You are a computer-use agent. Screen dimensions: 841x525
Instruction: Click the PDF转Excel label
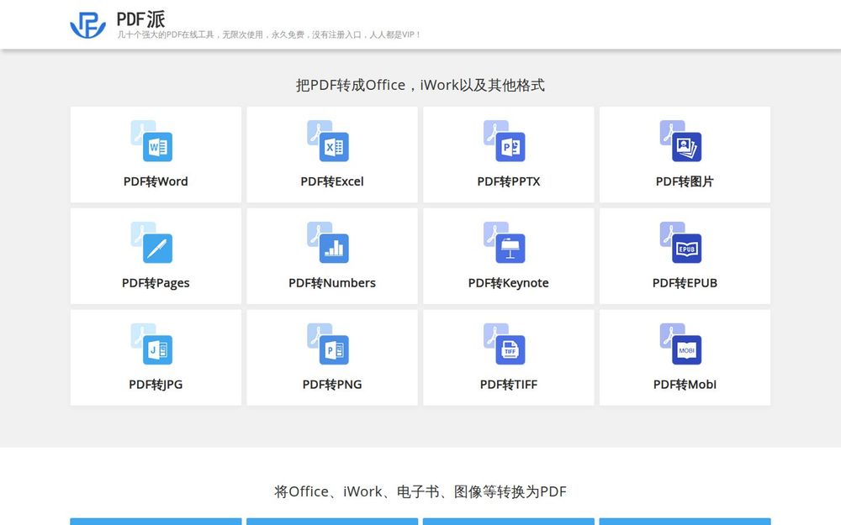click(x=332, y=181)
